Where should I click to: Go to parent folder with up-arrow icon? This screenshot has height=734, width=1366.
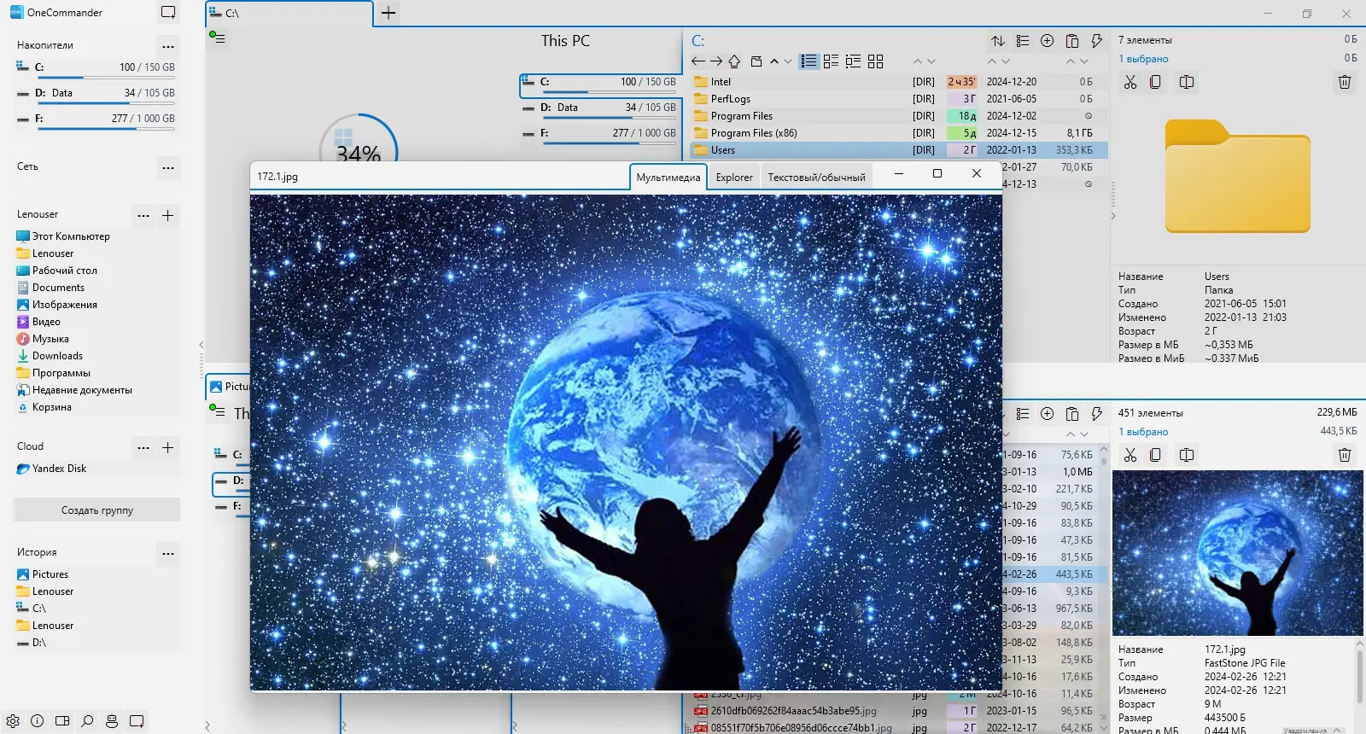coord(734,61)
